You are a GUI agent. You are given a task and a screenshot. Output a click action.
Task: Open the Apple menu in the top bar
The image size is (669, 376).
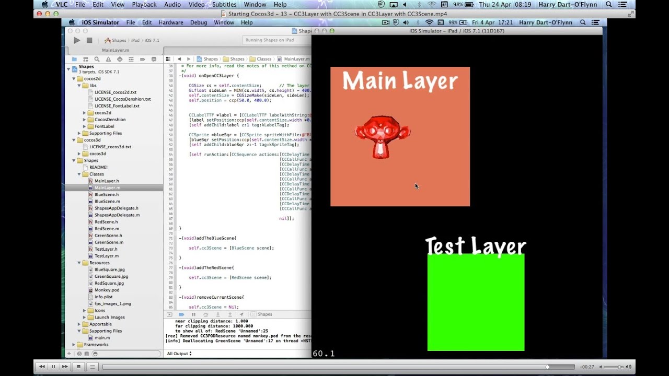tap(44, 4)
